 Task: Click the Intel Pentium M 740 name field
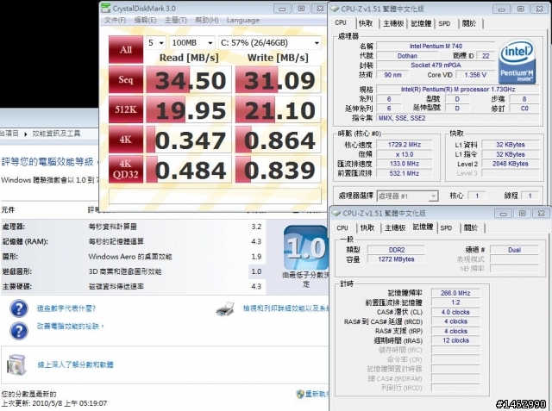[436, 46]
